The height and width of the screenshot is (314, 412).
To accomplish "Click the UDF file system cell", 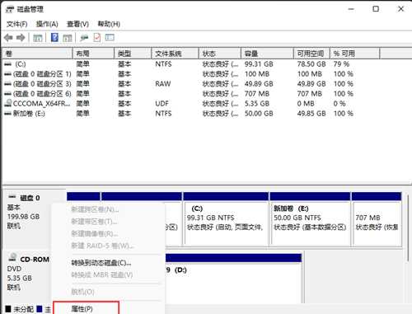I will [162, 104].
